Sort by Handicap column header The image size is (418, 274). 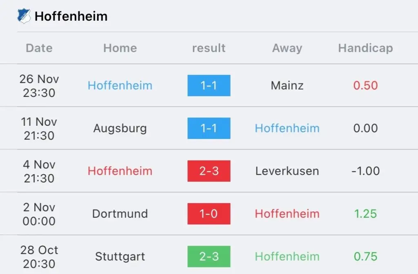[x=365, y=48]
